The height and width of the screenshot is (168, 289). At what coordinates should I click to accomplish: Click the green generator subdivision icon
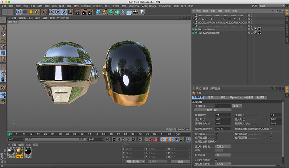pyautogui.click(x=111, y=12)
